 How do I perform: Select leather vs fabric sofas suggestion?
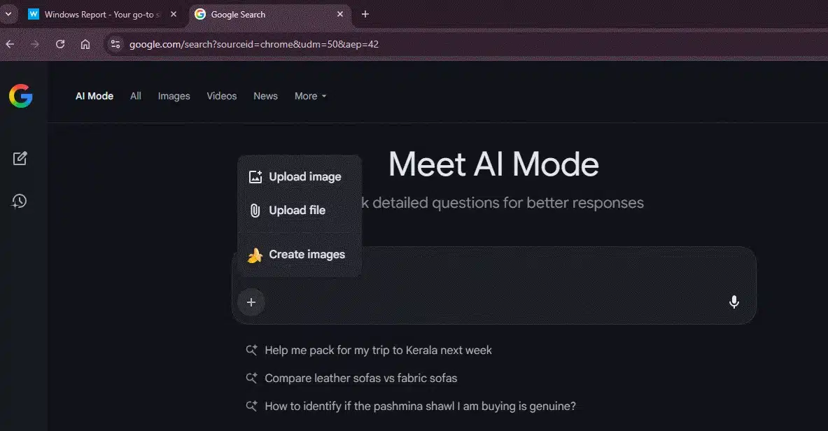(360, 378)
